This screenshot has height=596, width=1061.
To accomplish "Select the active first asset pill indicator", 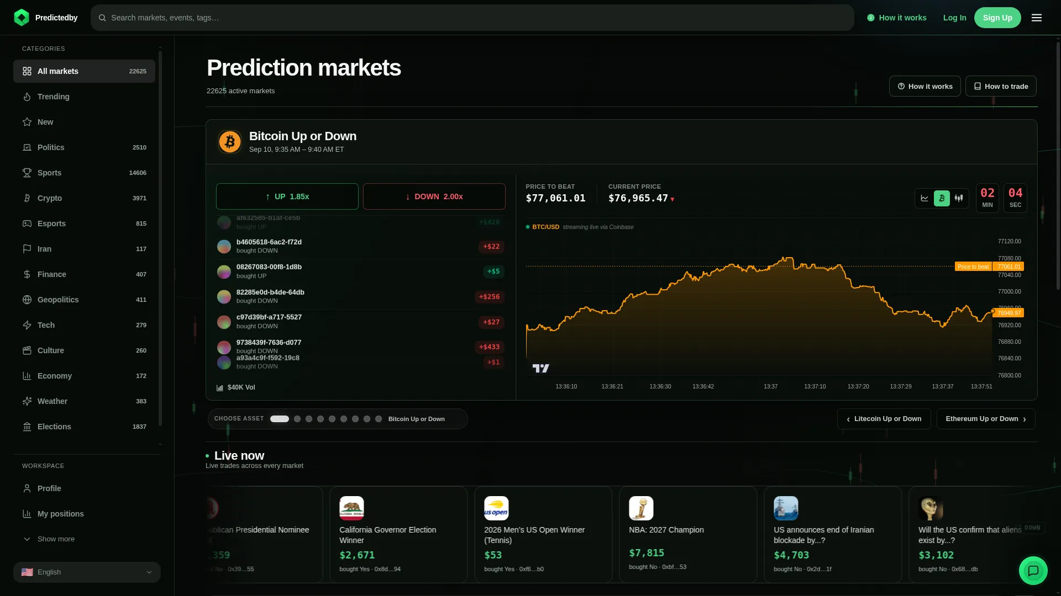I will tap(280, 419).
